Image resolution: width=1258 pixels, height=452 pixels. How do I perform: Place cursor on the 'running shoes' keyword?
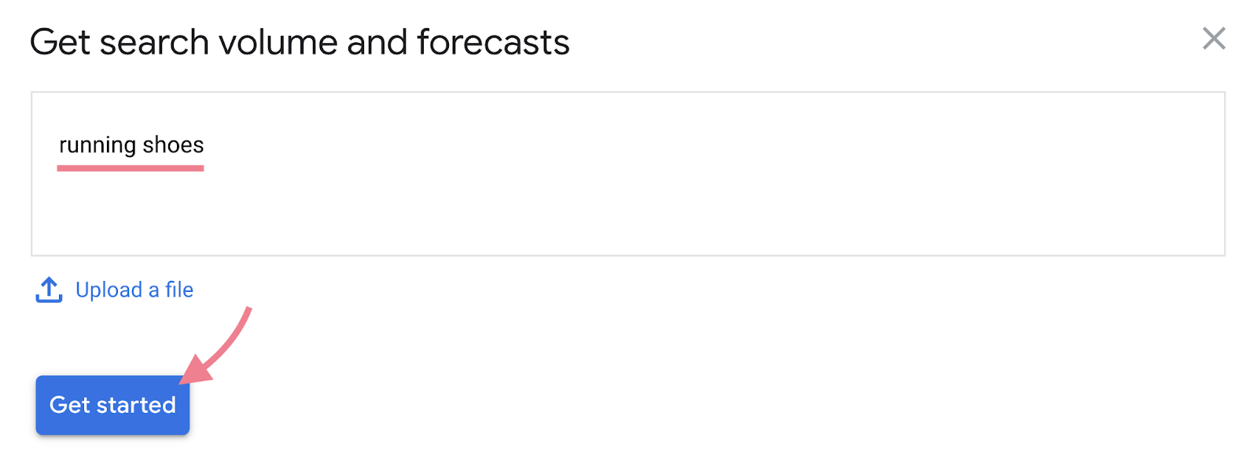(131, 145)
